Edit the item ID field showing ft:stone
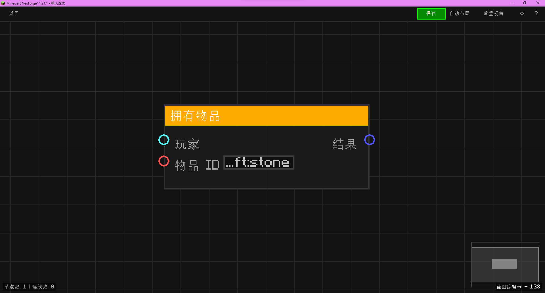 (x=258, y=163)
